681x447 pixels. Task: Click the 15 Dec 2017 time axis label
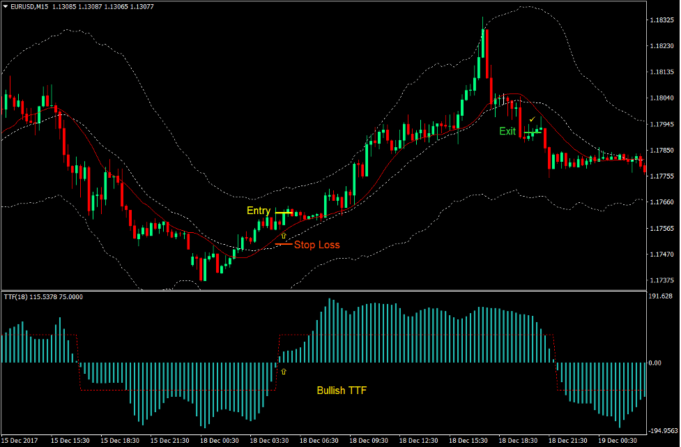[21, 441]
